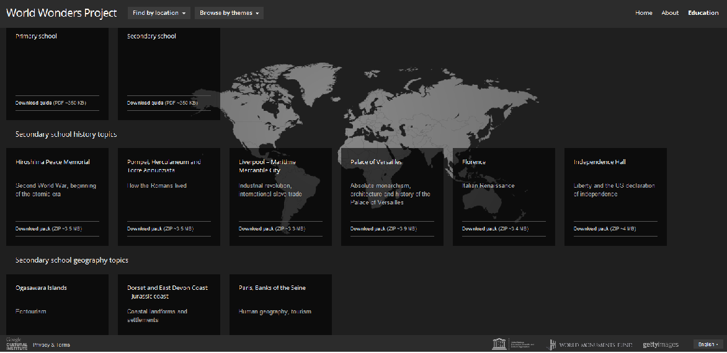727x353 pixels.
Task: Click 'Coastal landforms and settlements' text
Action: click(x=157, y=315)
